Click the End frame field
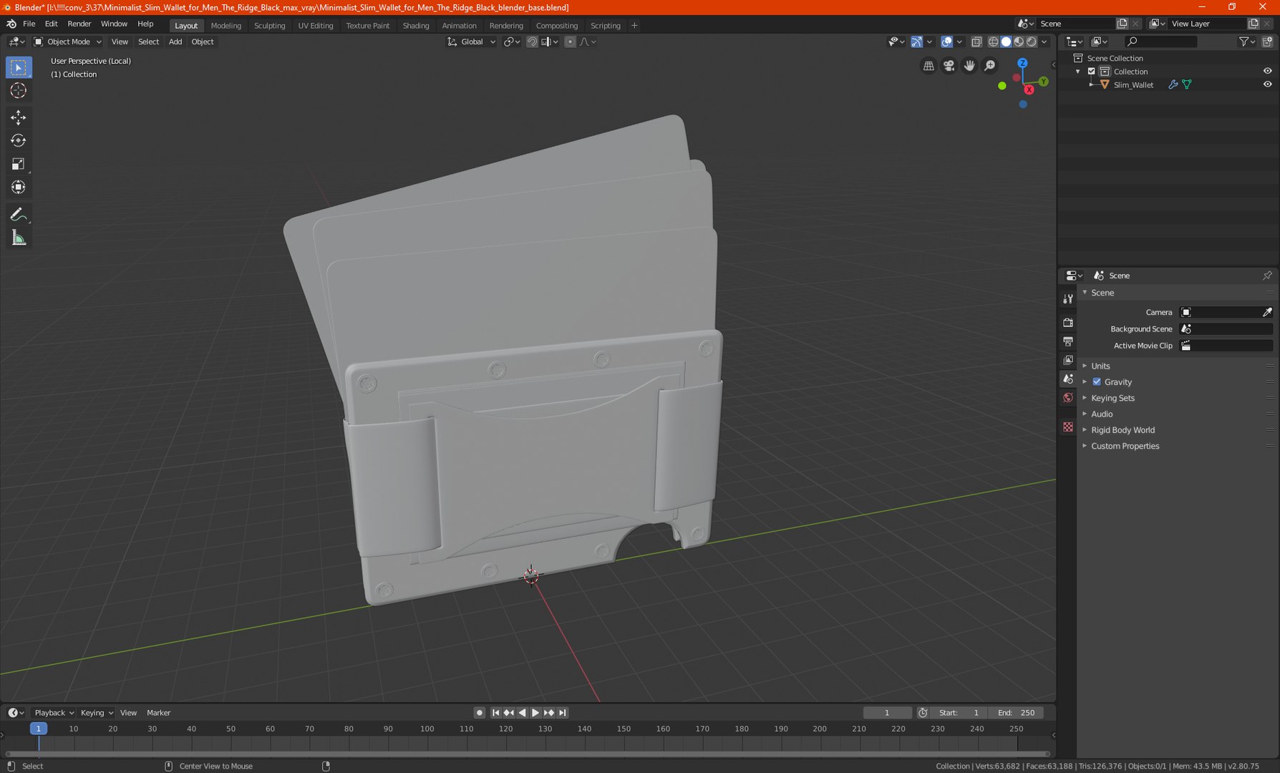Viewport: 1280px width, 773px height. (1016, 713)
